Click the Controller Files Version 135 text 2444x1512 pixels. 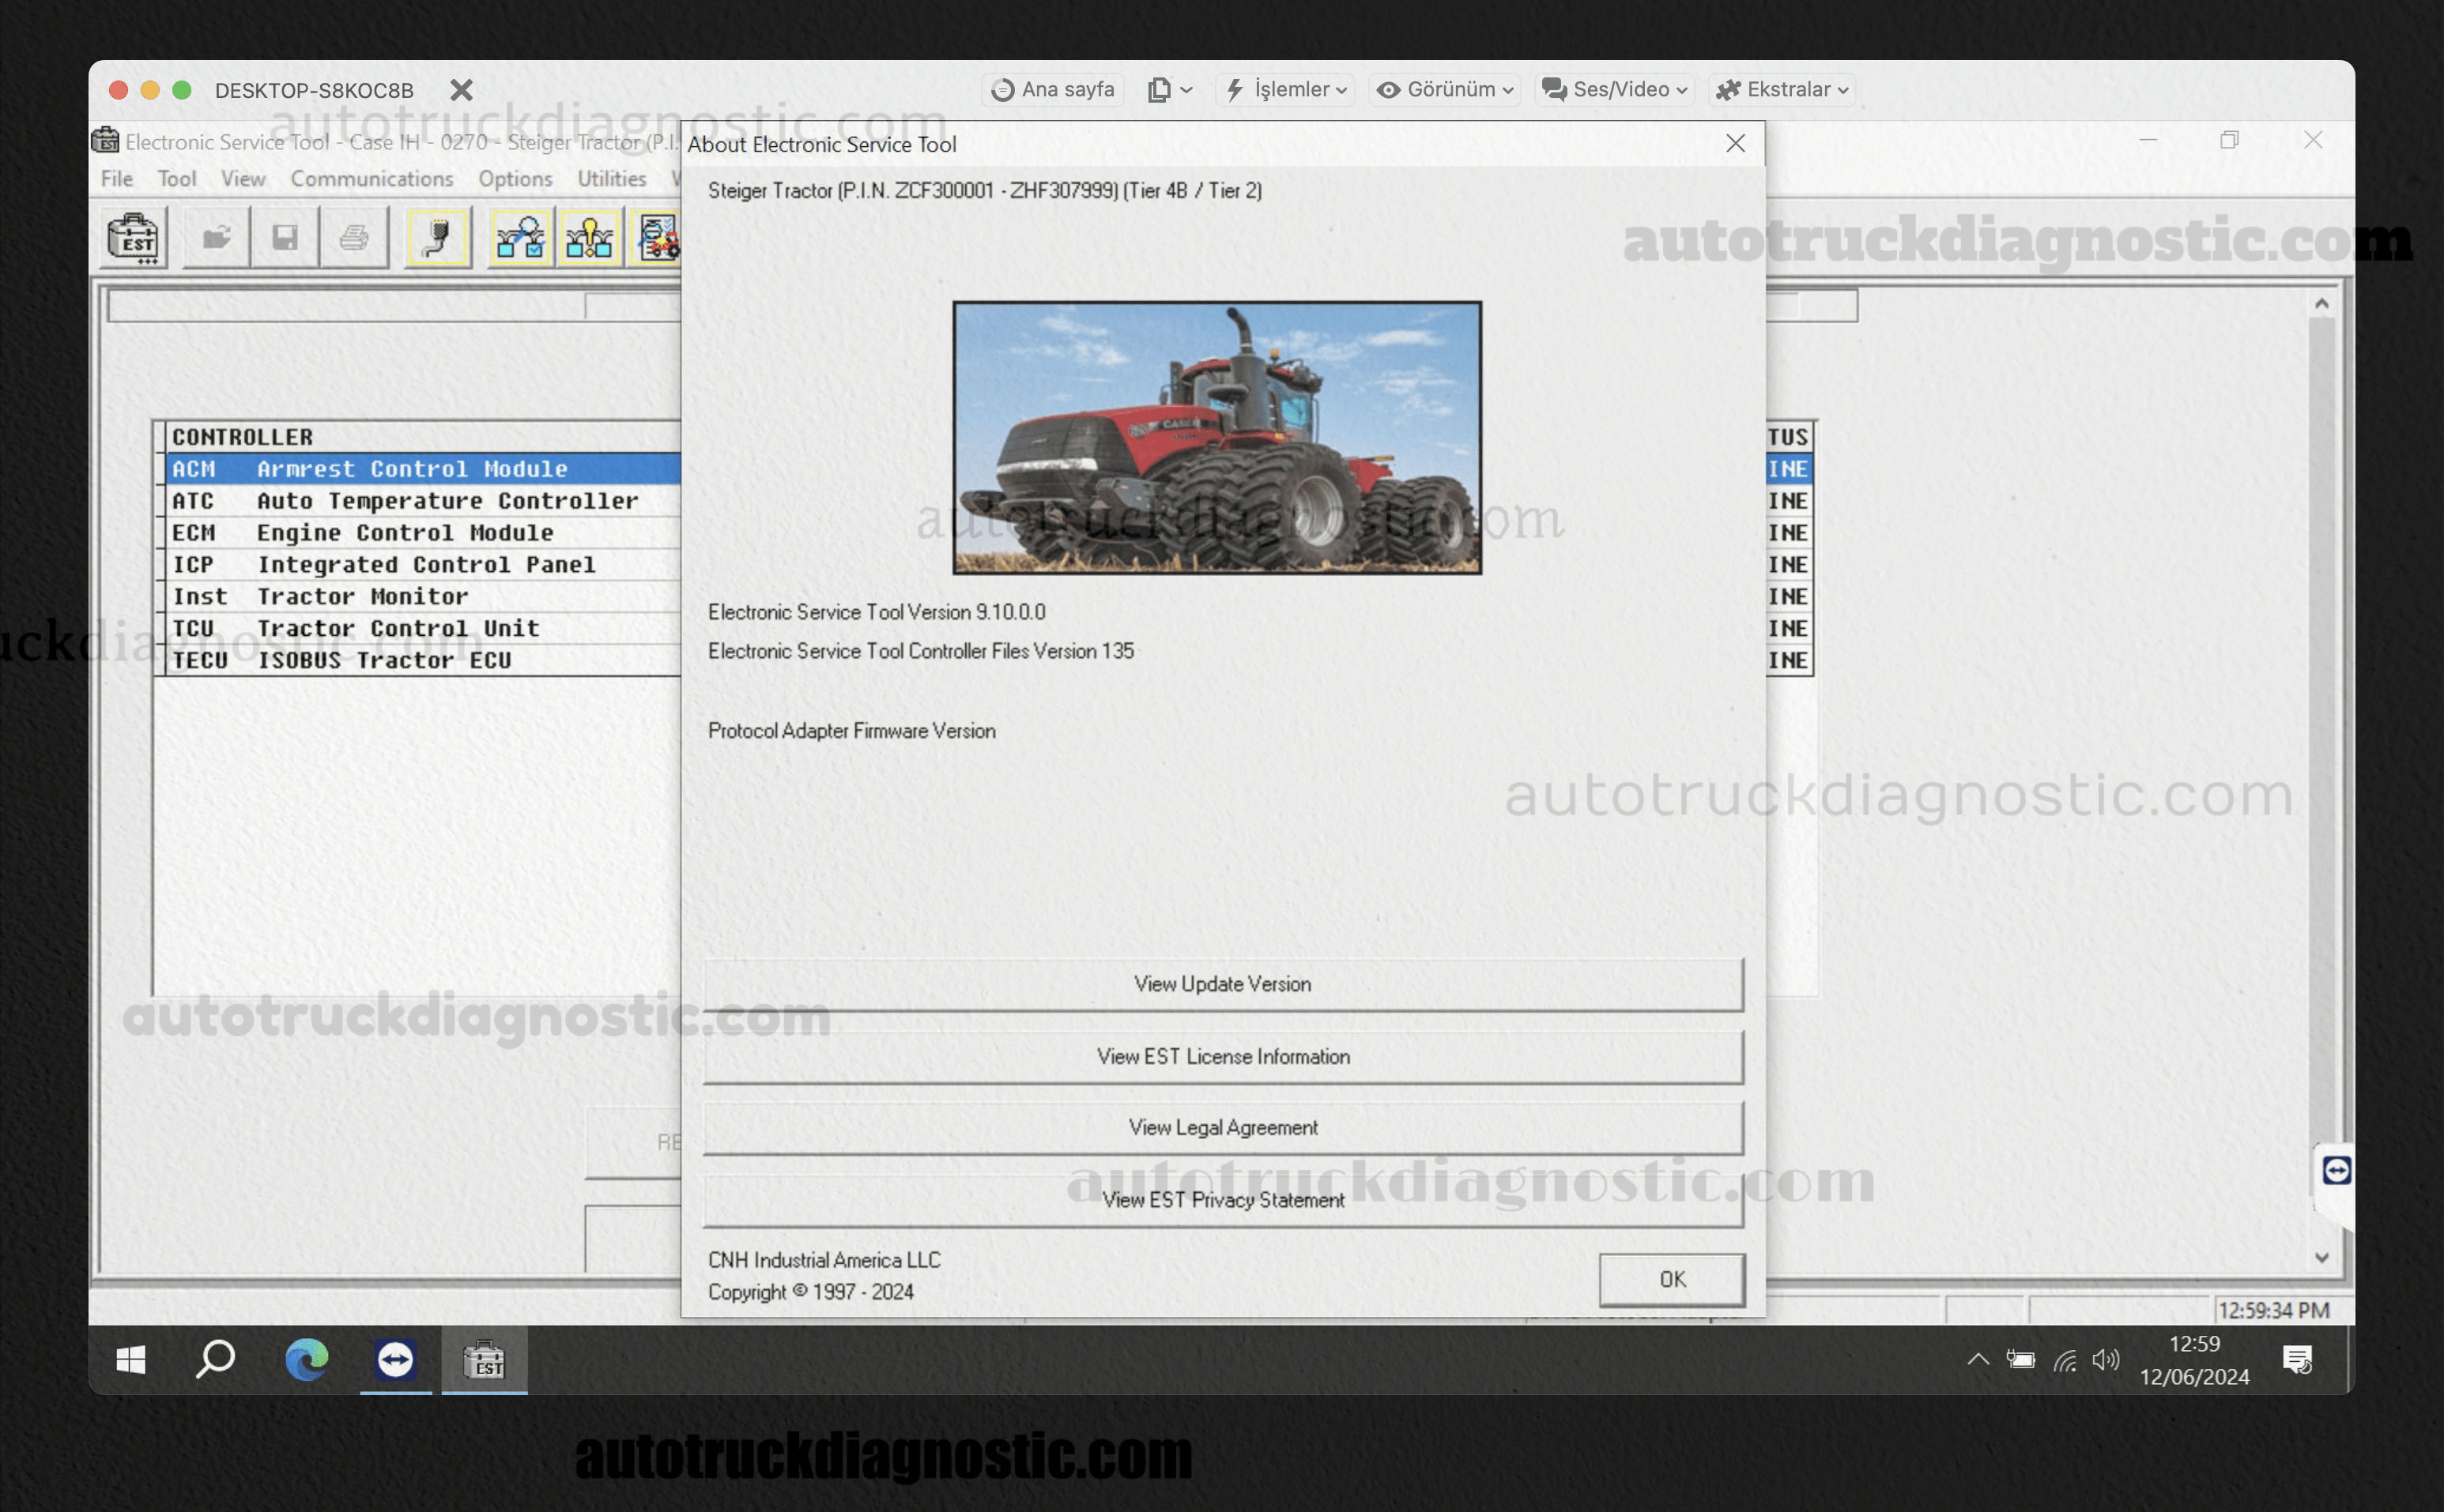pyautogui.click(x=920, y=651)
